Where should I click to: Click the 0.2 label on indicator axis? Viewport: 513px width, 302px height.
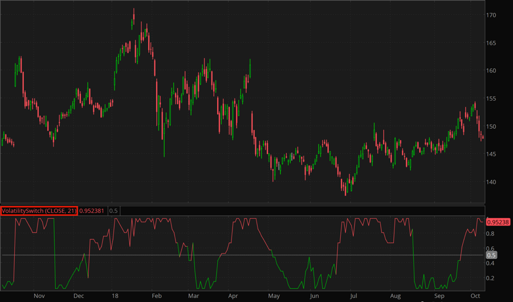(490, 278)
